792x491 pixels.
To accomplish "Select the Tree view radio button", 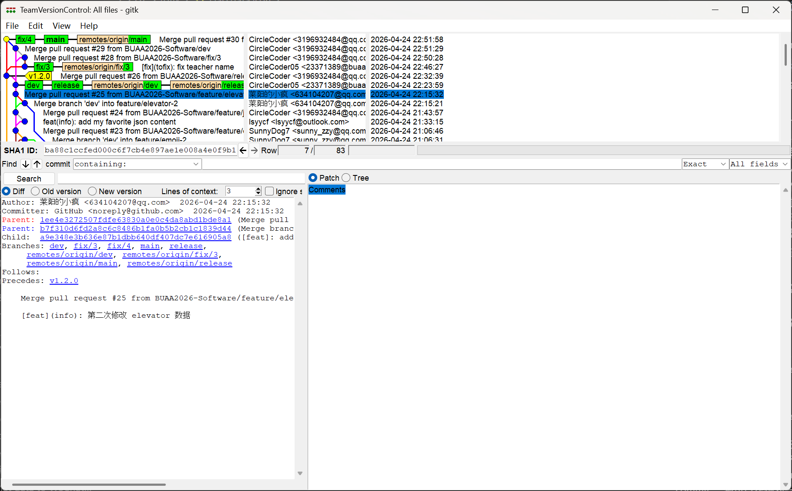I will 346,178.
